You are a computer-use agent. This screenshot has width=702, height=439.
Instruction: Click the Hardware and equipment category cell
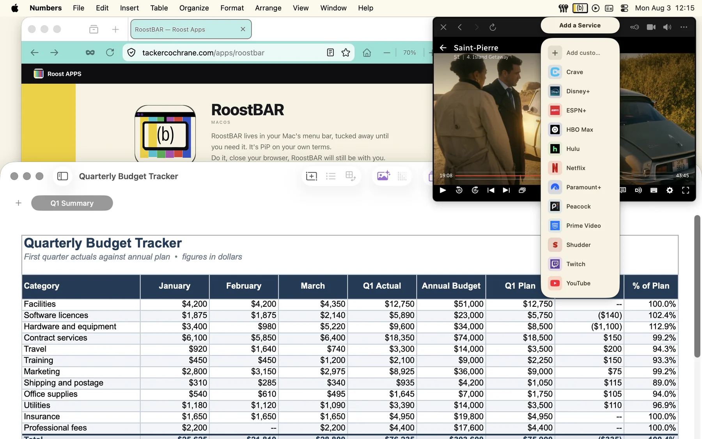click(x=81, y=327)
